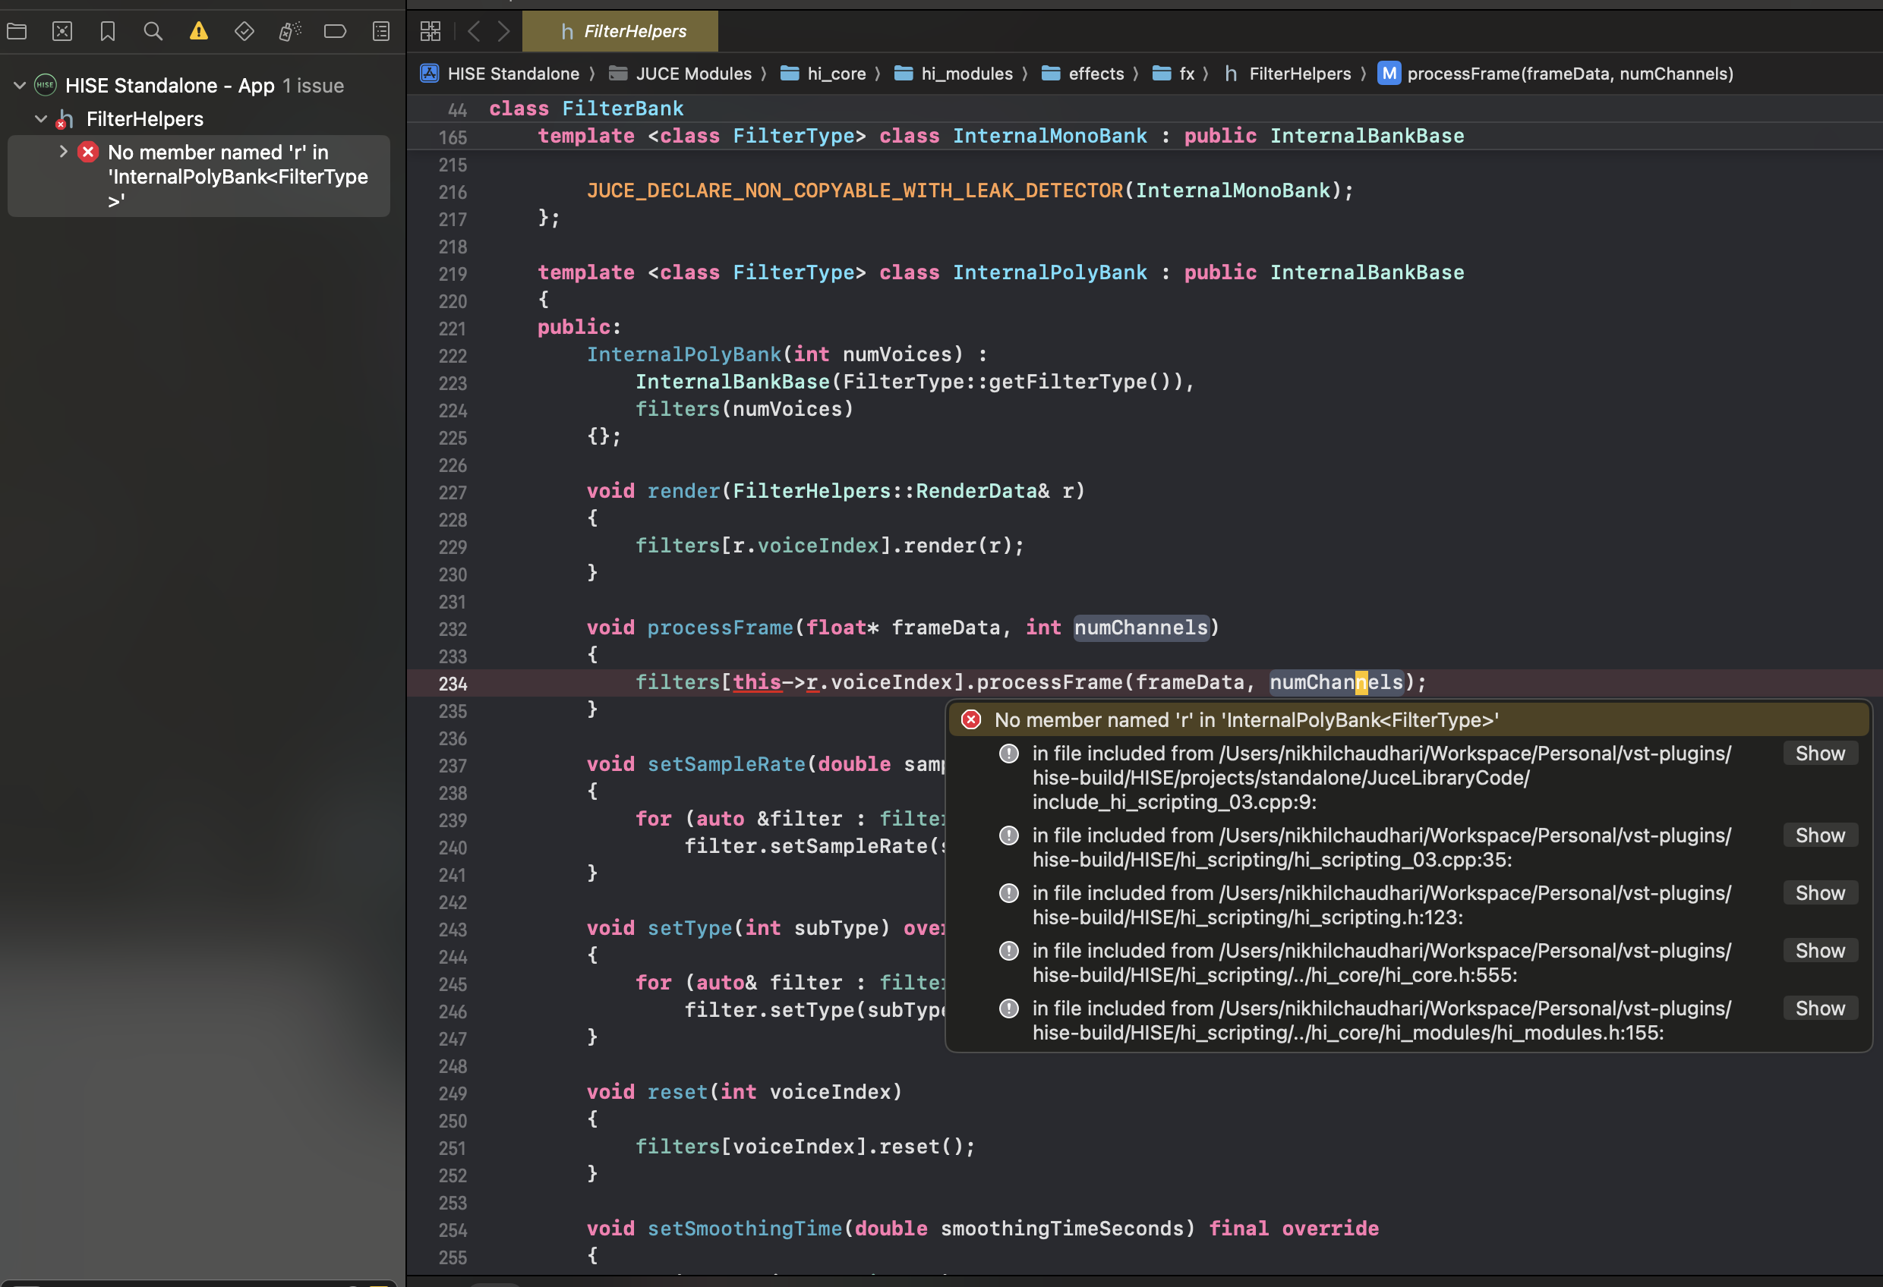
Task: Click the red error icon in issue navigator
Action: (x=88, y=152)
